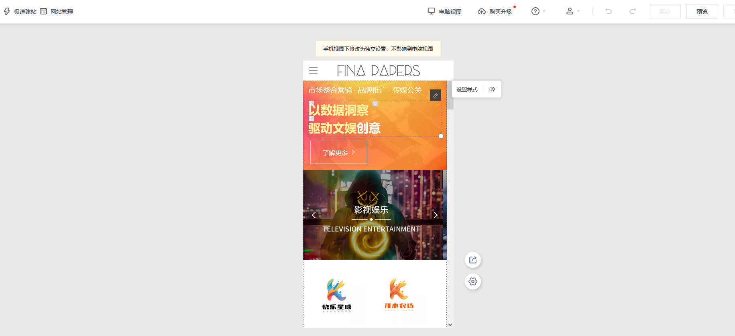This screenshot has width=735, height=336.
Task: Click the share export round icon
Action: [473, 260]
